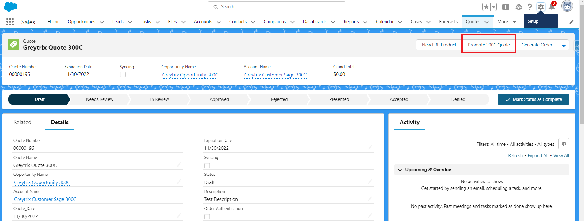The height and width of the screenshot is (221, 584).
Task: Open the user profile avatar
Action: pos(567,6)
